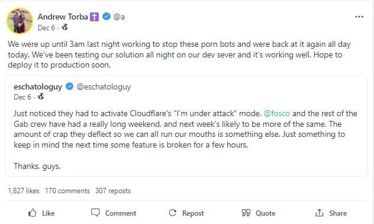Show the 307 reposts list
The width and height of the screenshot is (374, 224).
click(x=113, y=191)
